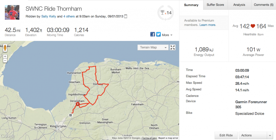The image size is (276, 140).
Task: Click the checkered finish flag marker
Action: pyautogui.click(x=71, y=115)
